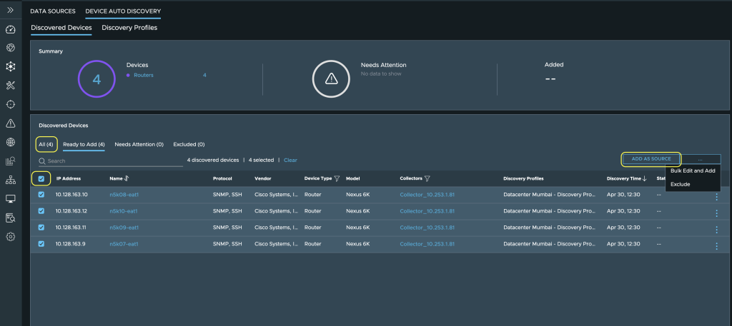The width and height of the screenshot is (732, 326).
Task: Switch to the Discovery Profiles tab
Action: (x=129, y=28)
